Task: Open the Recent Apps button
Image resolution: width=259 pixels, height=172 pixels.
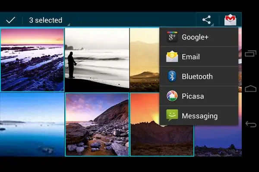Action: pos(250,54)
